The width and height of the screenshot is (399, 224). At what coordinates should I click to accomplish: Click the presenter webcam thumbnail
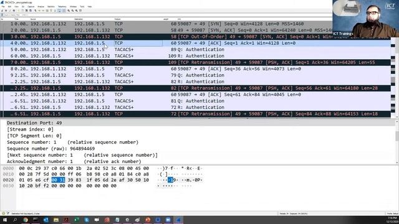pos(366,18)
